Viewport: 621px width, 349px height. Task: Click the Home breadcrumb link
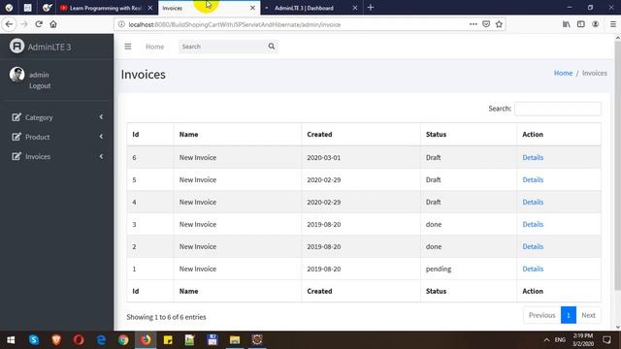pos(563,74)
